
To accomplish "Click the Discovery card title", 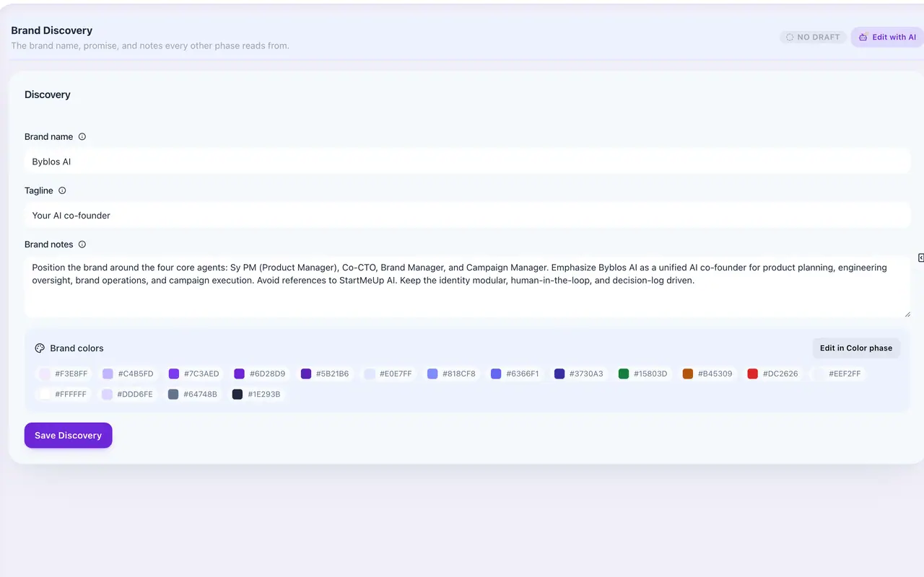I will coord(48,94).
